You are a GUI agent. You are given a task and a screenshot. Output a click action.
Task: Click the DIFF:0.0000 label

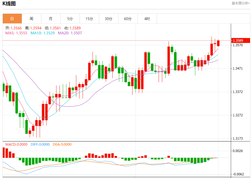point(40,144)
